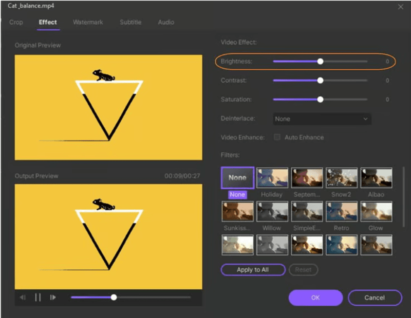Switch to the Audio tab
Screen dimensions: 411x318
point(165,22)
